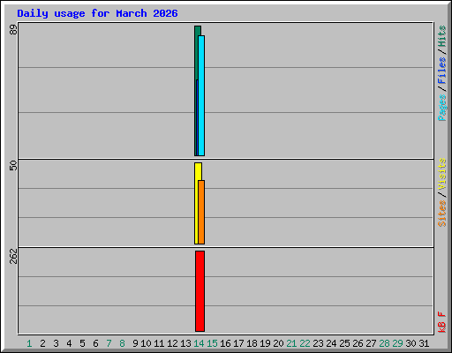
Task: Click the y-axis value 50
Action: tap(13, 165)
